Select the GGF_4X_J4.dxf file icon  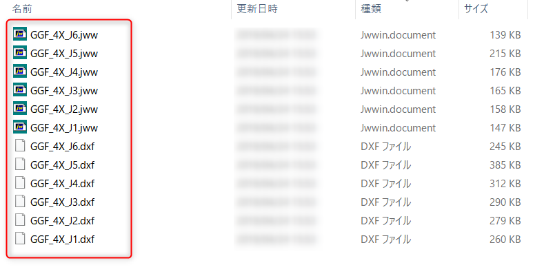click(20, 183)
